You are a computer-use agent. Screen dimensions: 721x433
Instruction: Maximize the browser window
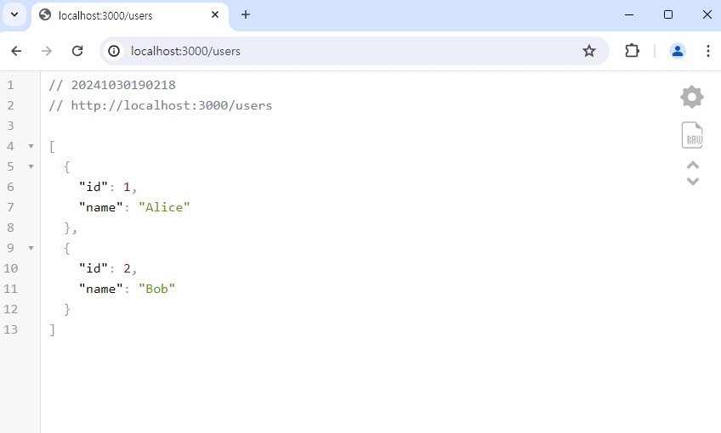(668, 14)
